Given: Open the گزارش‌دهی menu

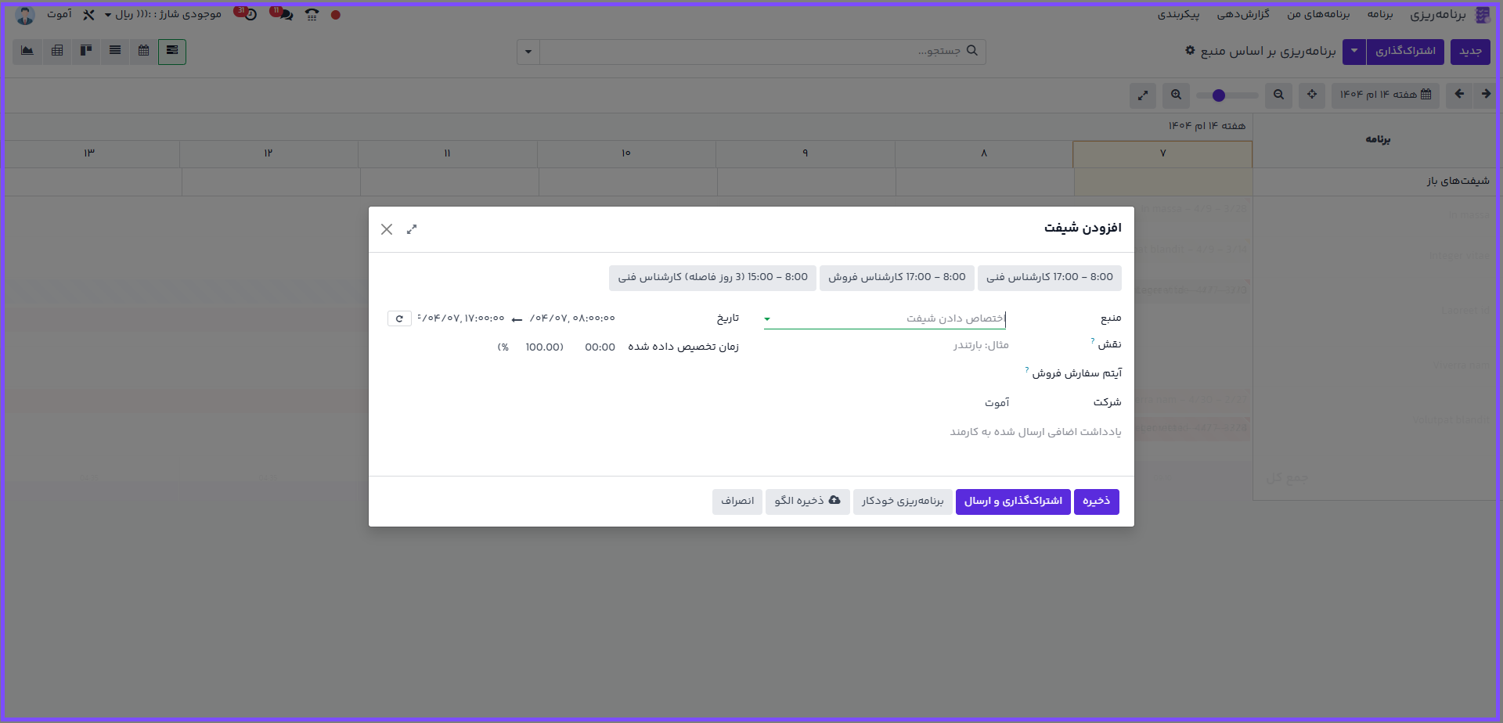Looking at the screenshot, I should [x=1243, y=15].
